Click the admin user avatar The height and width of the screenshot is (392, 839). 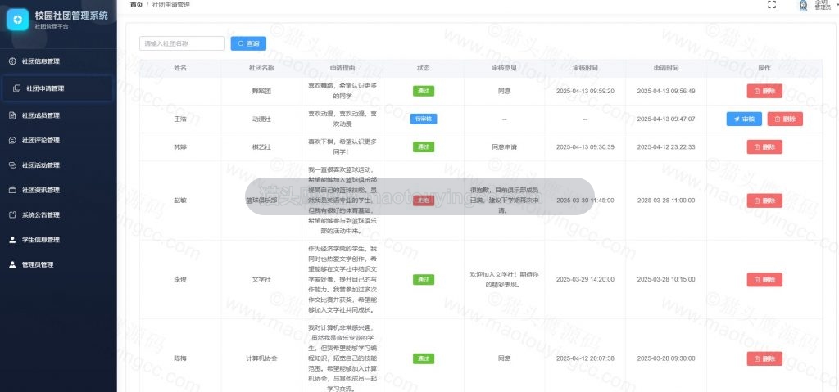coord(803,6)
